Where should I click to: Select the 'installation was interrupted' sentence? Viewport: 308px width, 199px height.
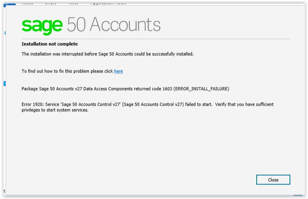pos(107,54)
